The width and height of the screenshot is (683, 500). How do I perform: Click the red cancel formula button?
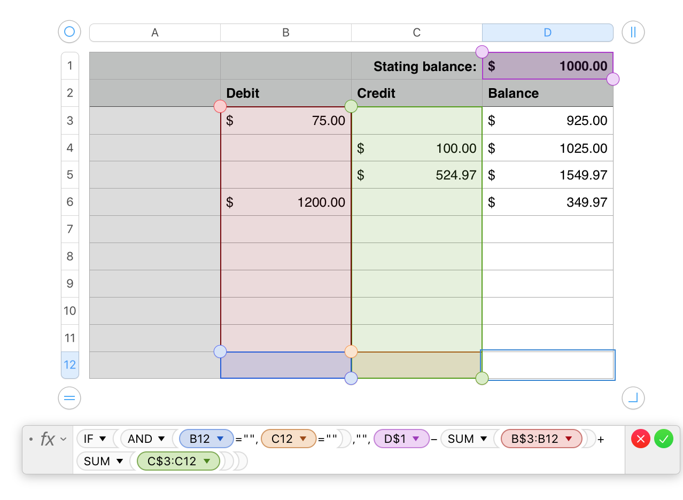[x=640, y=439]
